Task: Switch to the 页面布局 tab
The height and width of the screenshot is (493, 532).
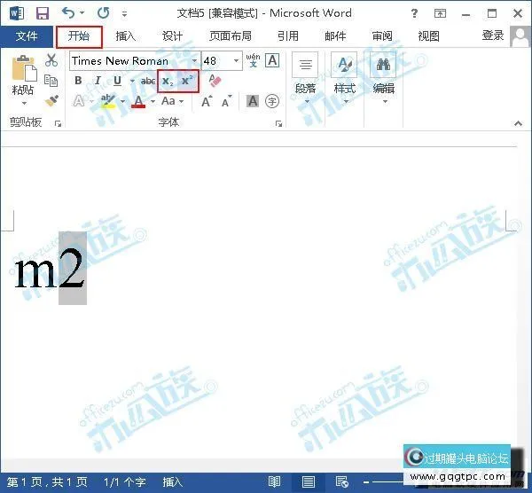Action: coord(231,36)
